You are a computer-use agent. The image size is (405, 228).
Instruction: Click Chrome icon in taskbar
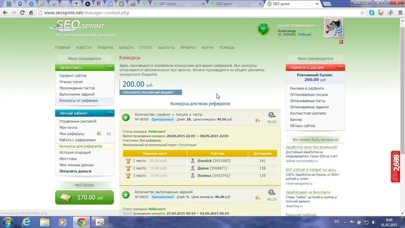[81, 222]
